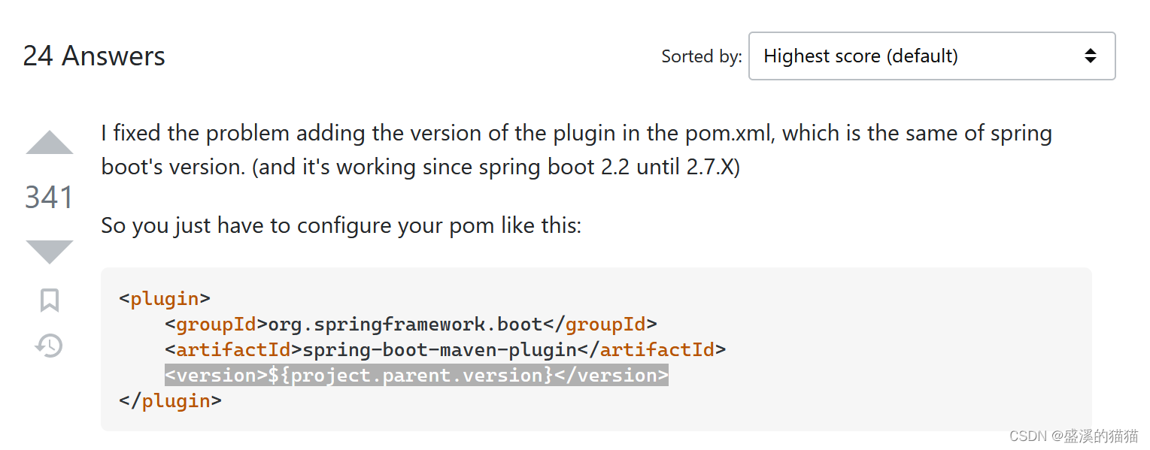Expand sorting options next to Sorted by
1150x450 pixels.
click(x=931, y=56)
